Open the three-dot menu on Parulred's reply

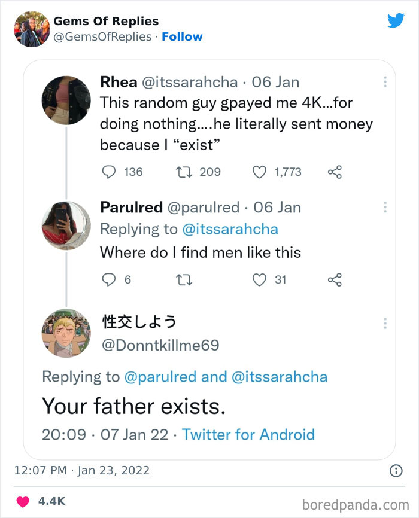point(385,207)
